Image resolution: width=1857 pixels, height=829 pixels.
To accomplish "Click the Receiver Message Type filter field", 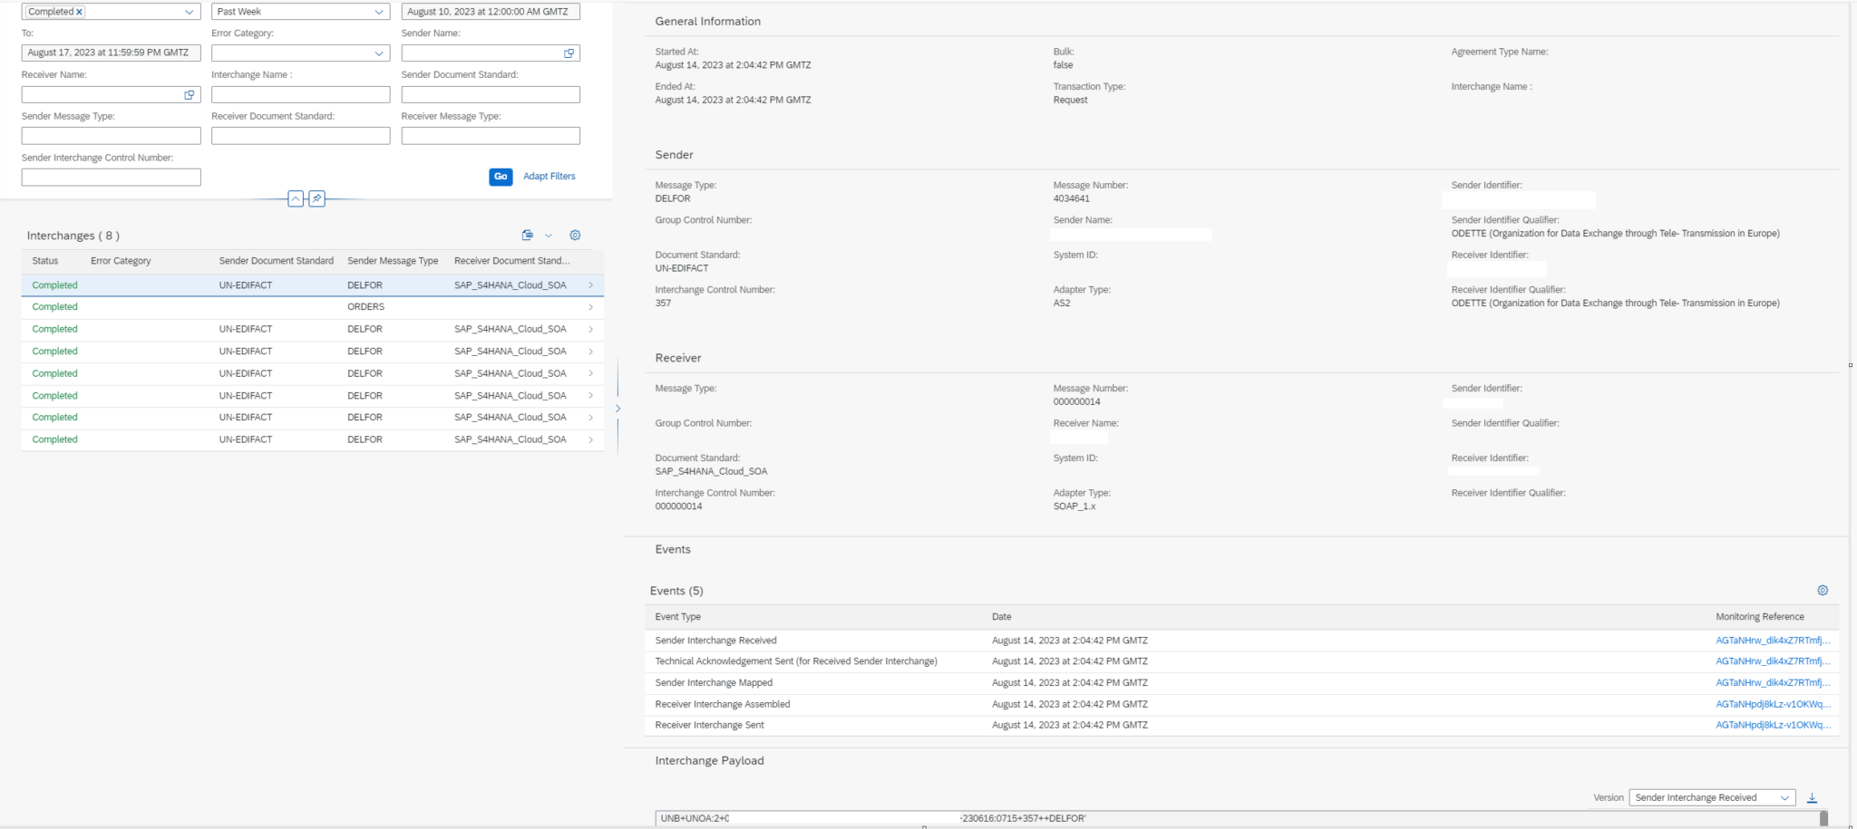I will pyautogui.click(x=491, y=136).
